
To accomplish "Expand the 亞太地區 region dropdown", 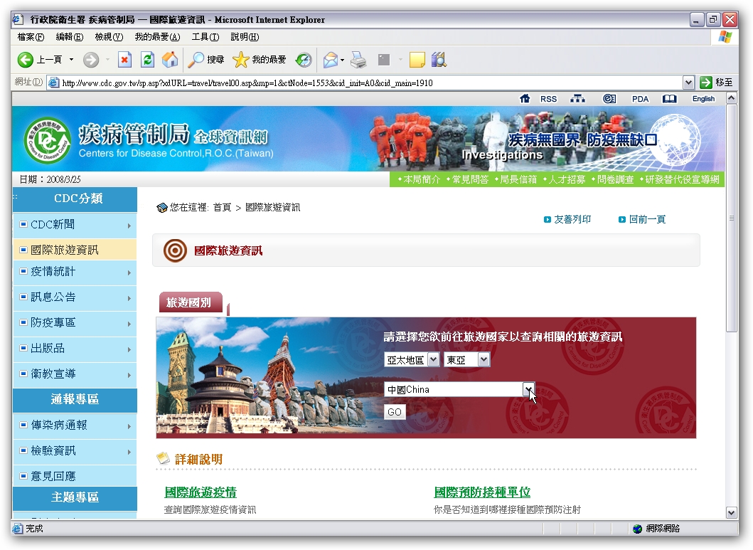I will pyautogui.click(x=433, y=360).
